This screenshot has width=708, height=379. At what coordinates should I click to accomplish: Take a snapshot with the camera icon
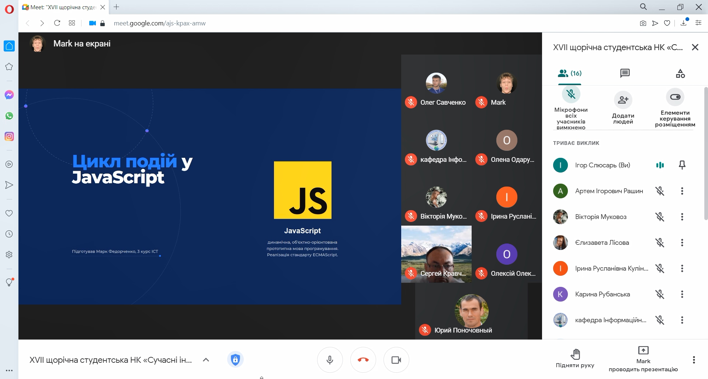[x=643, y=23]
